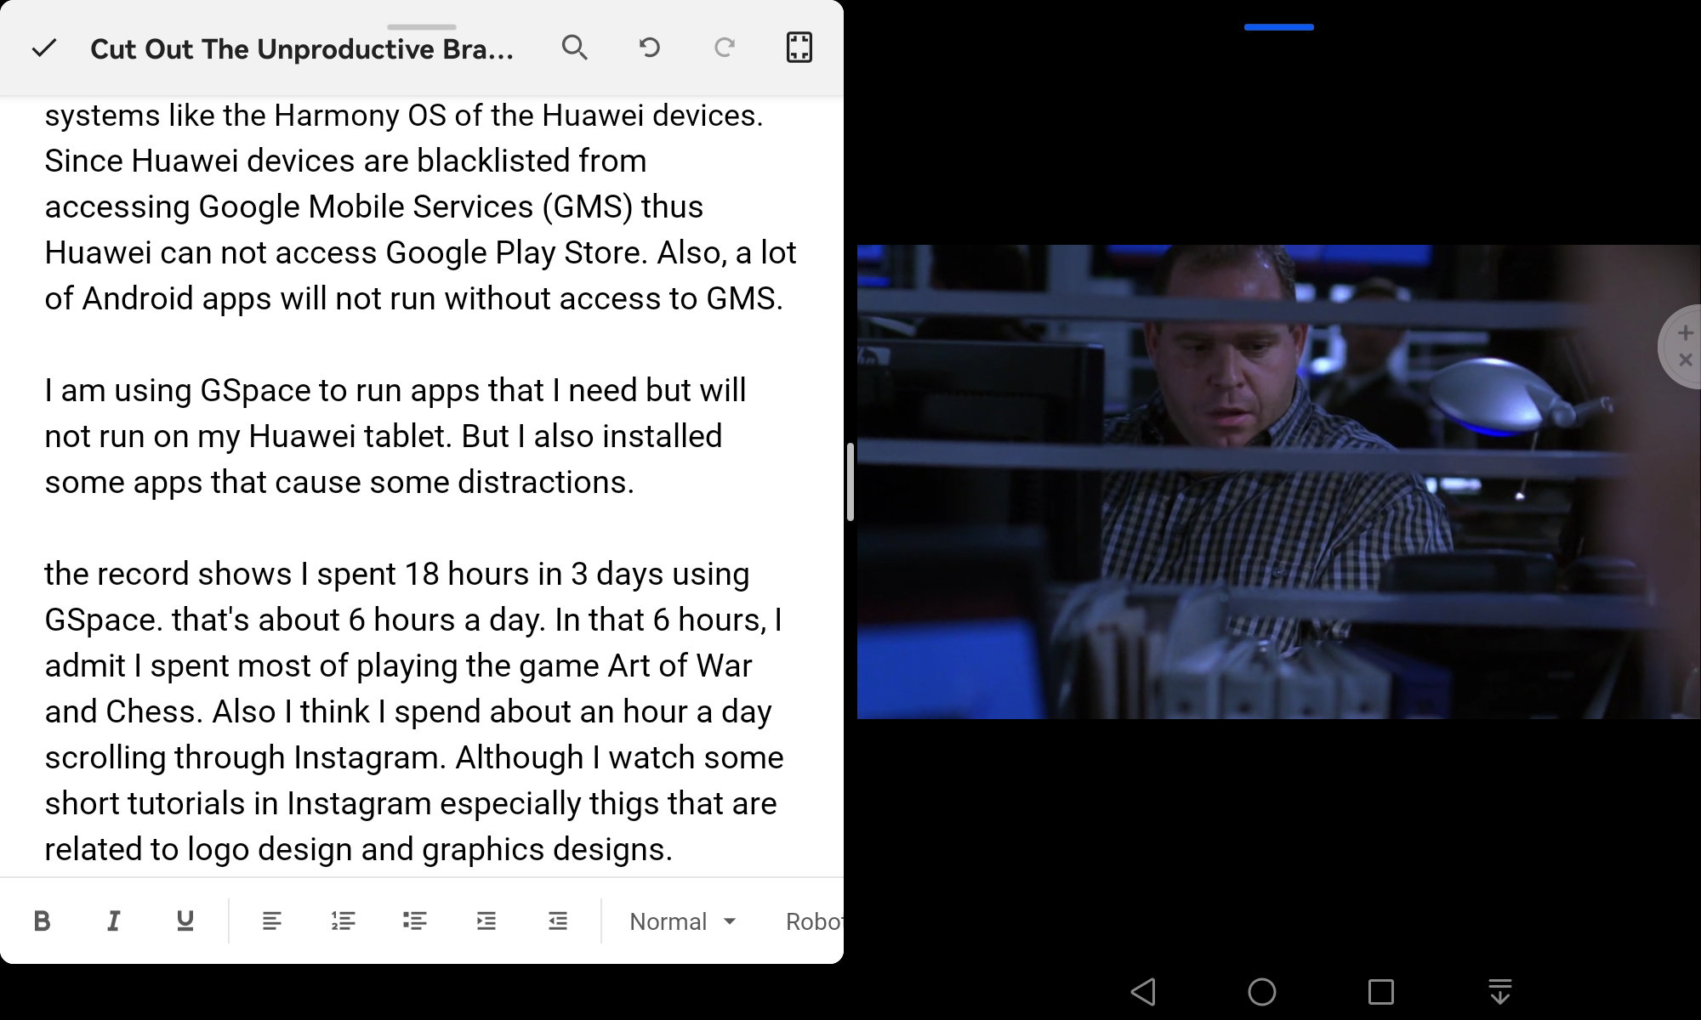Tap the note editor window drag handle

click(x=422, y=27)
